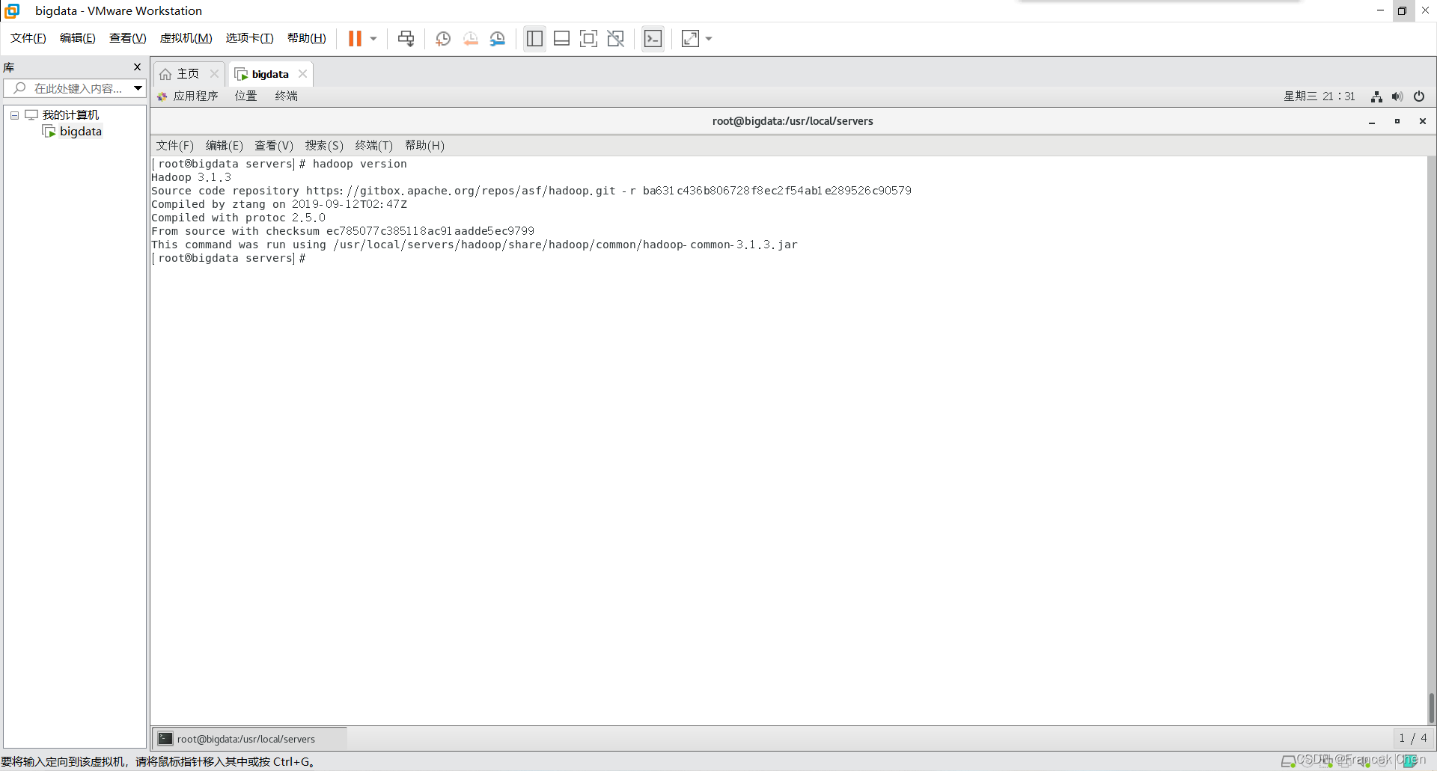
Task: Collapse the 我的计算机 tree node
Action: pos(14,115)
